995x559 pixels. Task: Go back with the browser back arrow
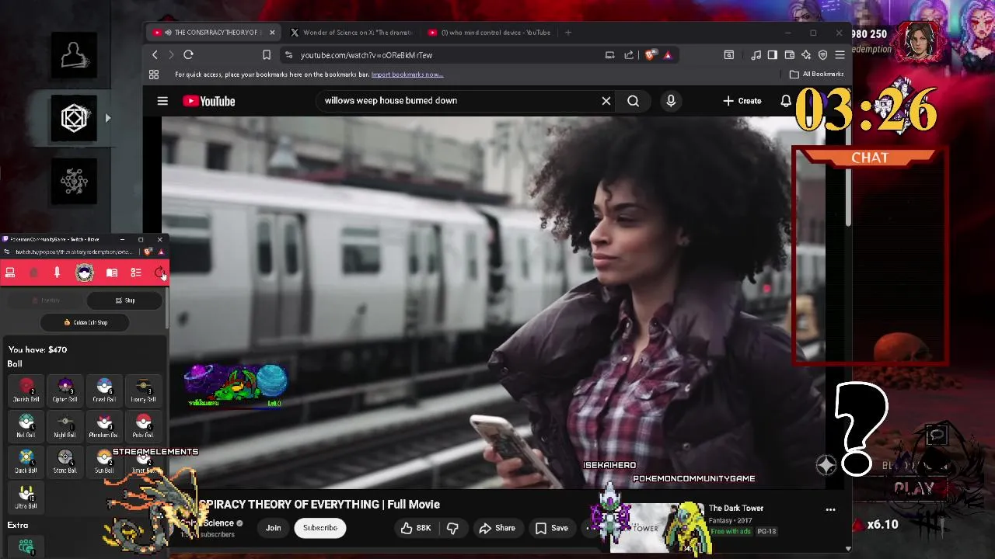click(x=155, y=55)
